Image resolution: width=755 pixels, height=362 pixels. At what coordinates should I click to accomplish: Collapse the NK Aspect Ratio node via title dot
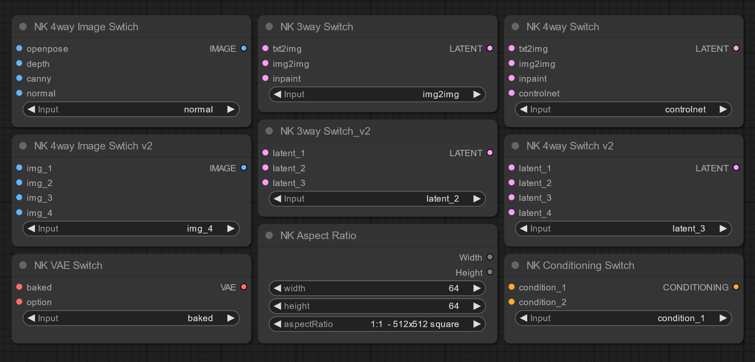point(269,235)
